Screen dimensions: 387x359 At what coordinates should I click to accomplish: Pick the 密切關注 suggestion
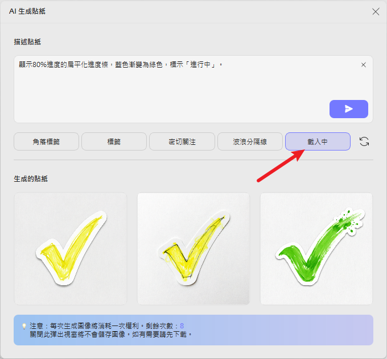pos(182,141)
